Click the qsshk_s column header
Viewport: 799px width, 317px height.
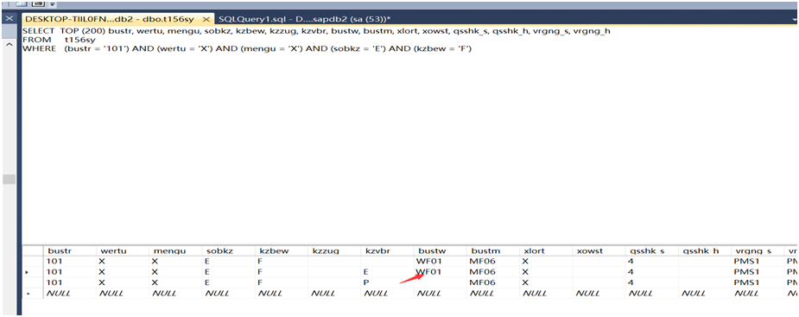coord(652,250)
